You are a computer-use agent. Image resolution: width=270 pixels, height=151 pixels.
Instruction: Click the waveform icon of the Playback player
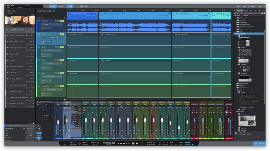point(39,21)
